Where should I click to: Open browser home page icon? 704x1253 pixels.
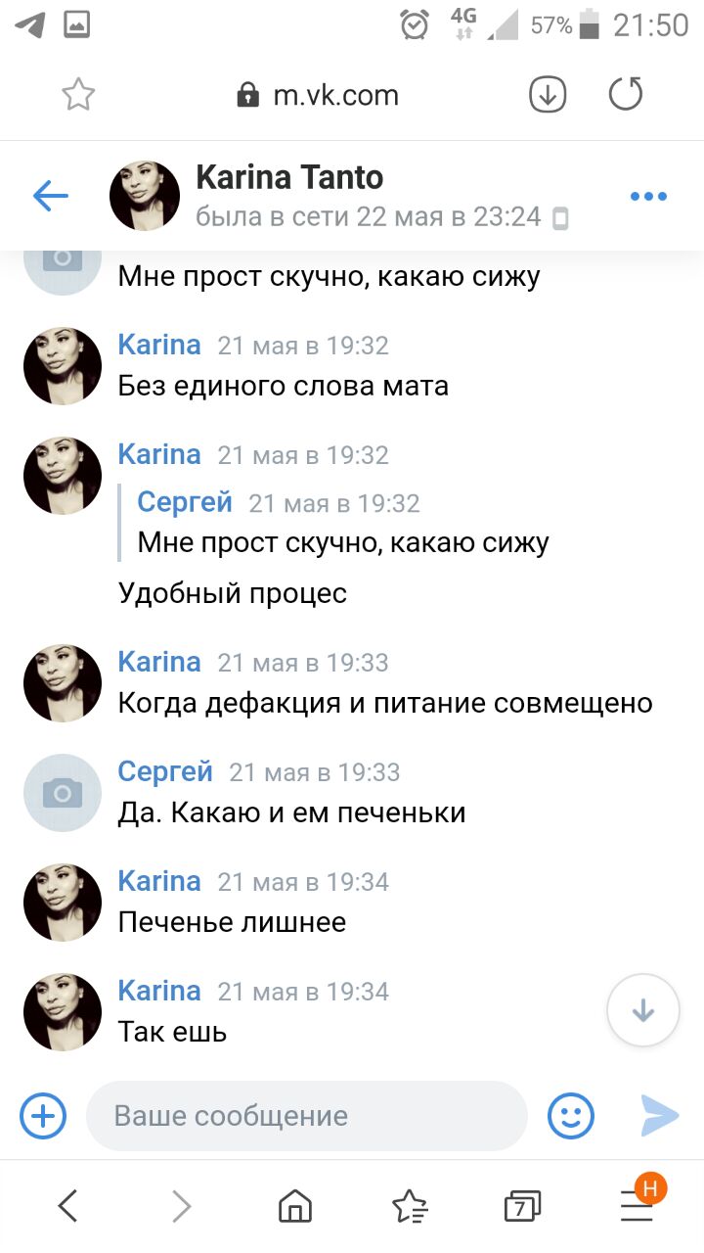coord(295,1206)
